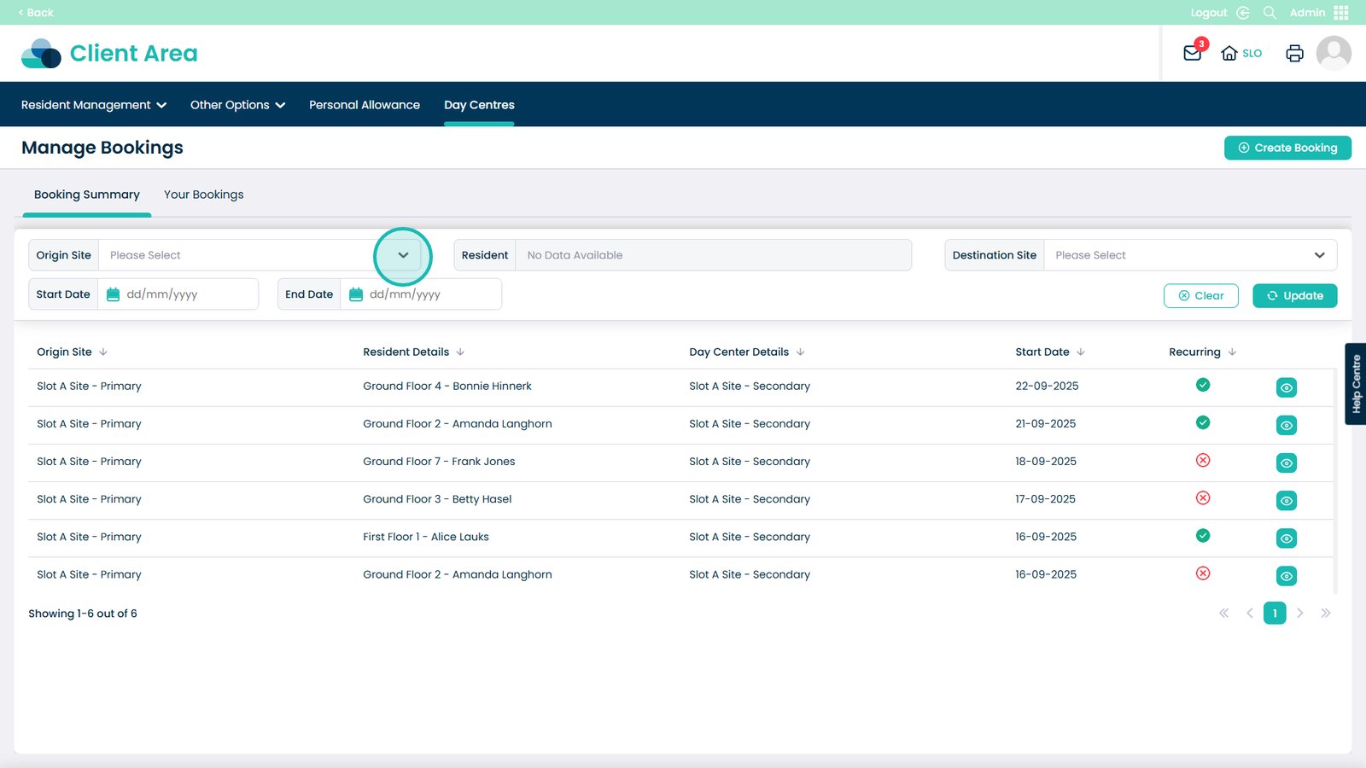The width and height of the screenshot is (1366, 768).
Task: View Frank Jones booking eye icon
Action: (x=1286, y=463)
